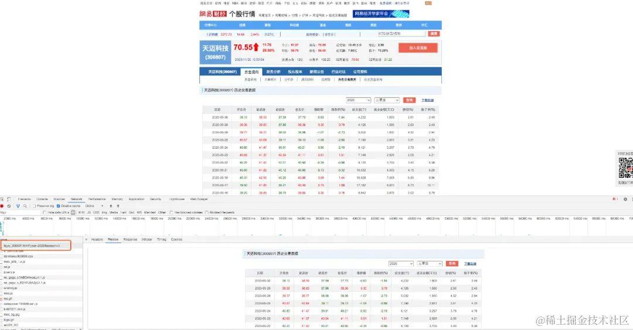Tick the Has blocked cookies checkbox
633x330 pixels.
(172, 212)
